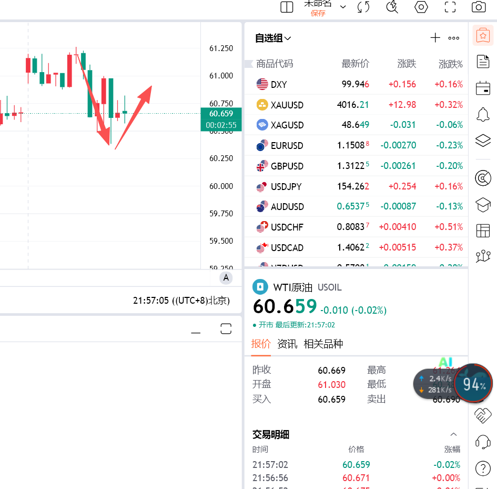497x489 pixels.
Task: Switch to the 资讯 tab
Action: pyautogui.click(x=287, y=344)
